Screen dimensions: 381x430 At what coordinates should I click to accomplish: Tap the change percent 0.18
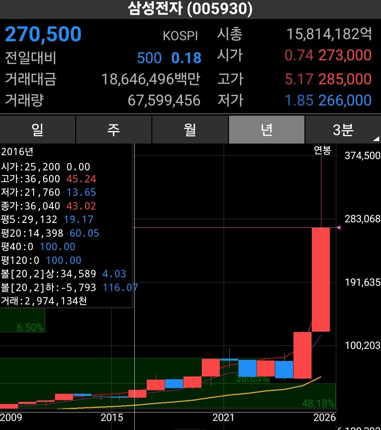point(186,58)
